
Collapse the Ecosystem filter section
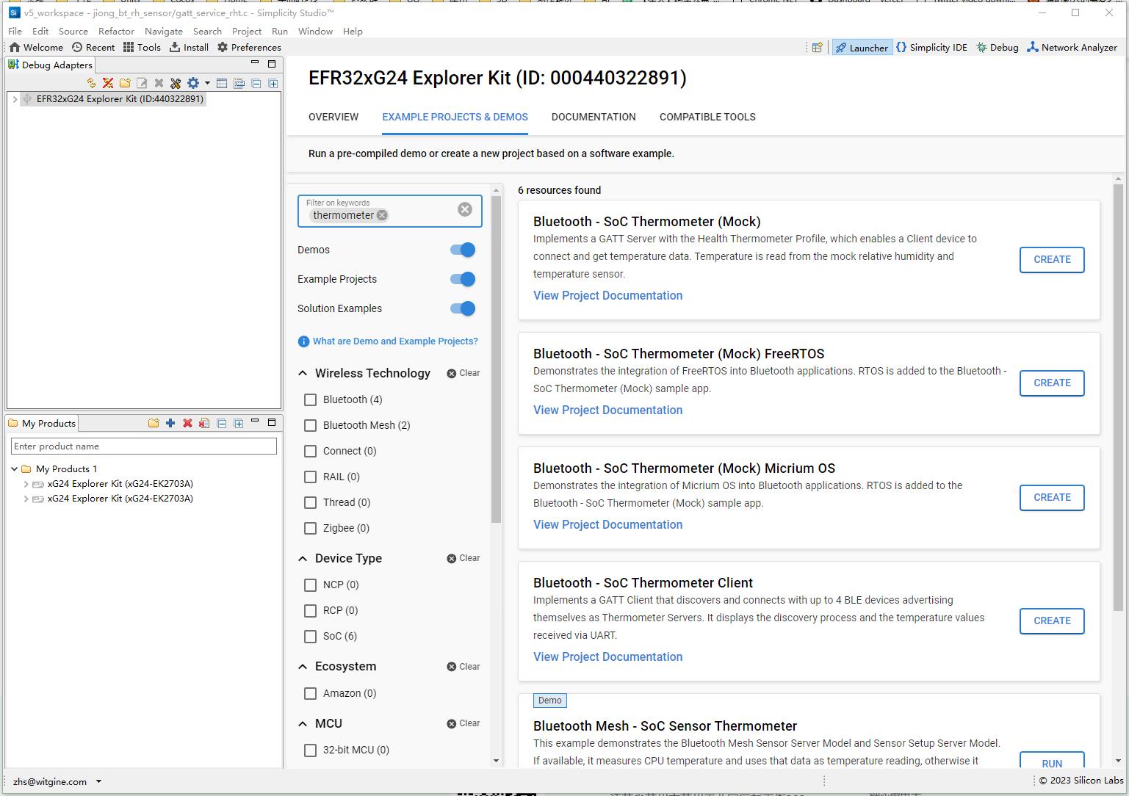tap(303, 666)
